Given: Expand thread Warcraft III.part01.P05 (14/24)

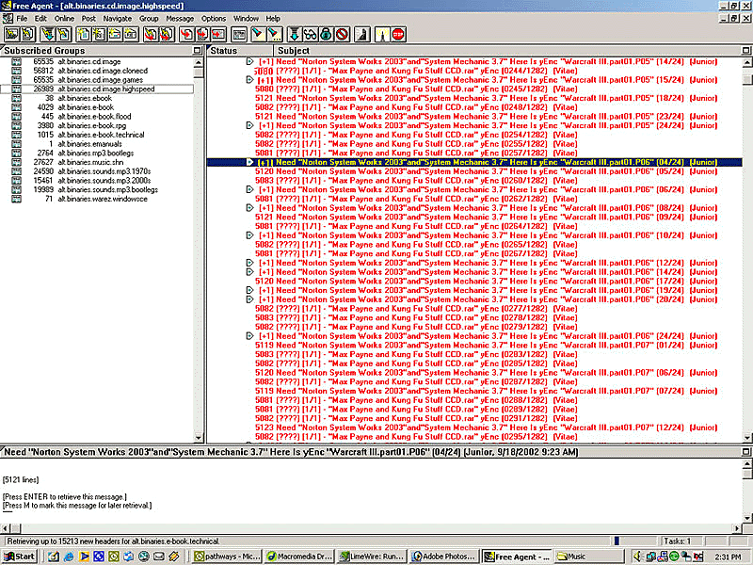Looking at the screenshot, I should (x=249, y=61).
